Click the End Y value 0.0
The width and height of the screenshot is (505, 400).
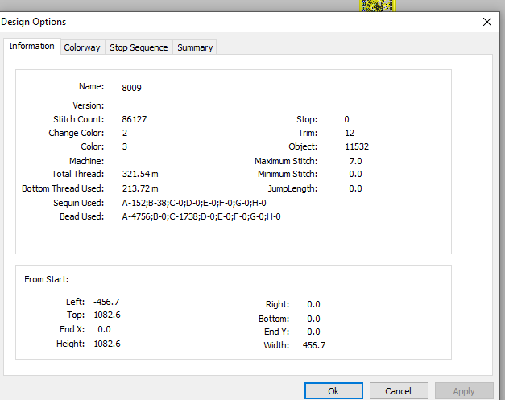tap(313, 332)
